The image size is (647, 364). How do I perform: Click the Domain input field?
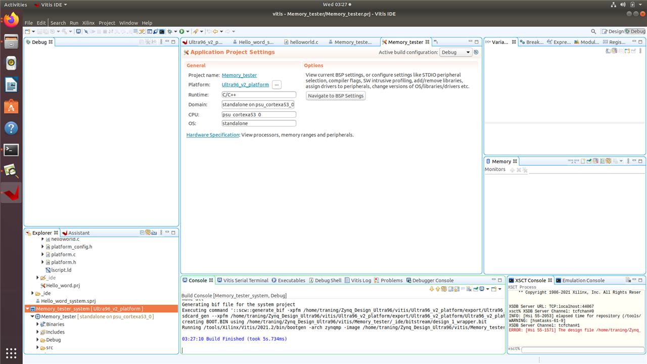(x=258, y=105)
